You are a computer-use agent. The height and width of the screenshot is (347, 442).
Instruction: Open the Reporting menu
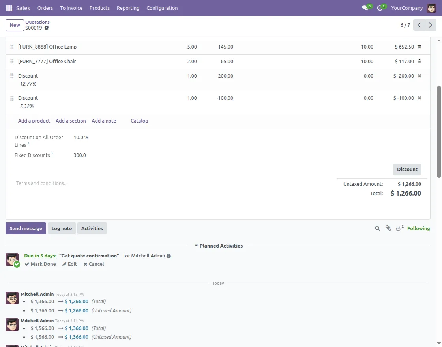[128, 8]
